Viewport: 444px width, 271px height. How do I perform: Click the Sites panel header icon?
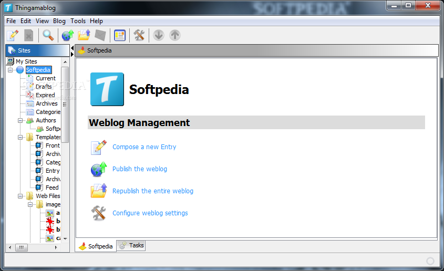(12, 50)
